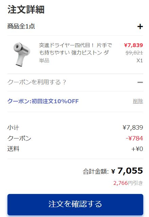Click the struck-through original price 9,821
Viewport: 149px width, 217px height.
pyautogui.click(x=134, y=53)
